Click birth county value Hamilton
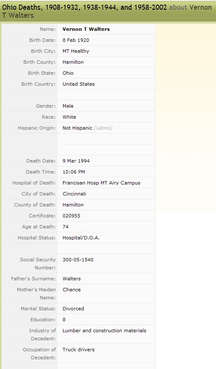 (73, 62)
